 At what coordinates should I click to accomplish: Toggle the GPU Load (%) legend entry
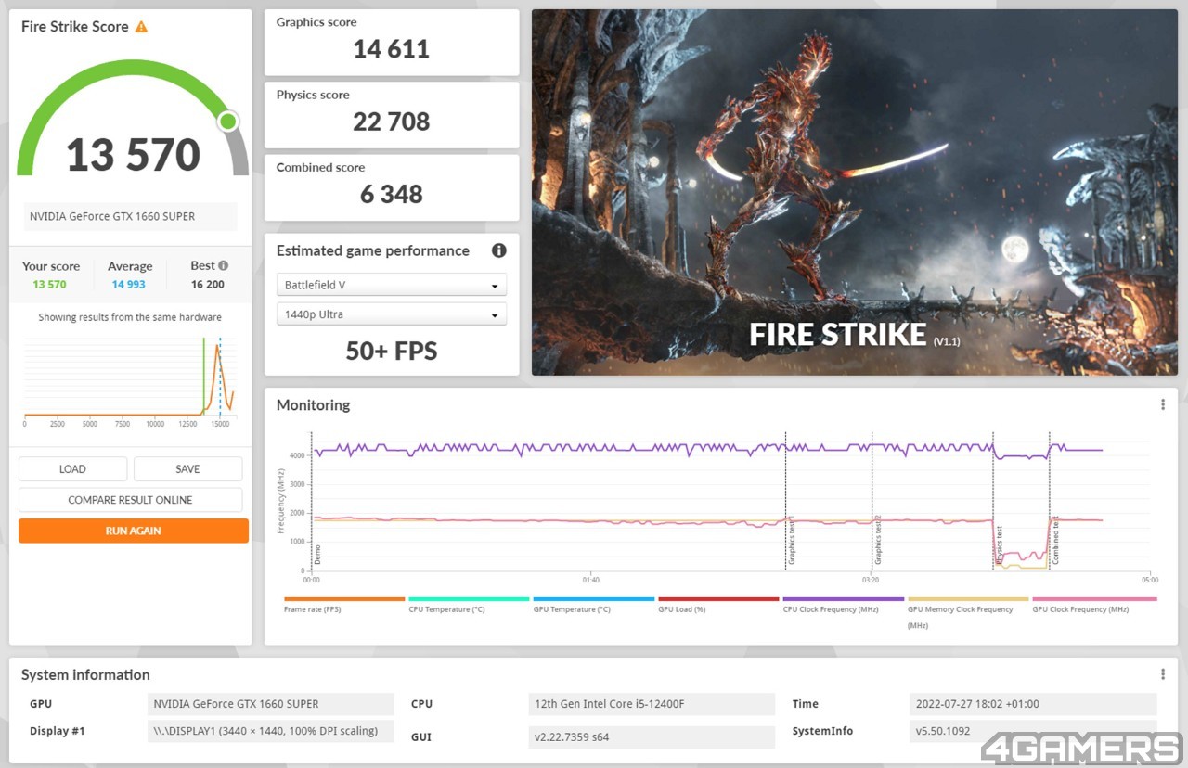(x=718, y=605)
